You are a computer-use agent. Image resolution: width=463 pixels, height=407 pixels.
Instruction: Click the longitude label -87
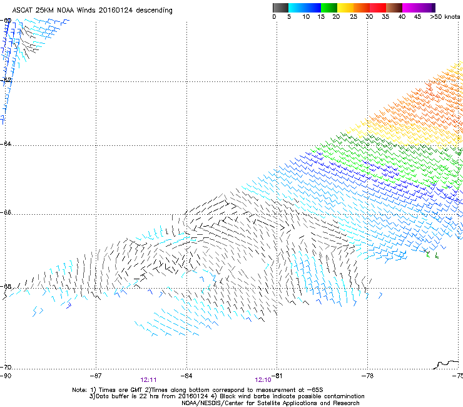coord(96,376)
